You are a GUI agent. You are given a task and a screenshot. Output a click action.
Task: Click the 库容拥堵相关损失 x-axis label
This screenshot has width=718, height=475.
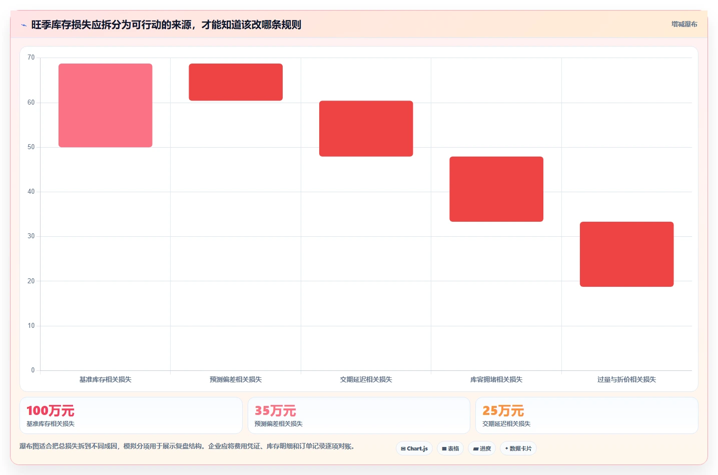pos(496,379)
